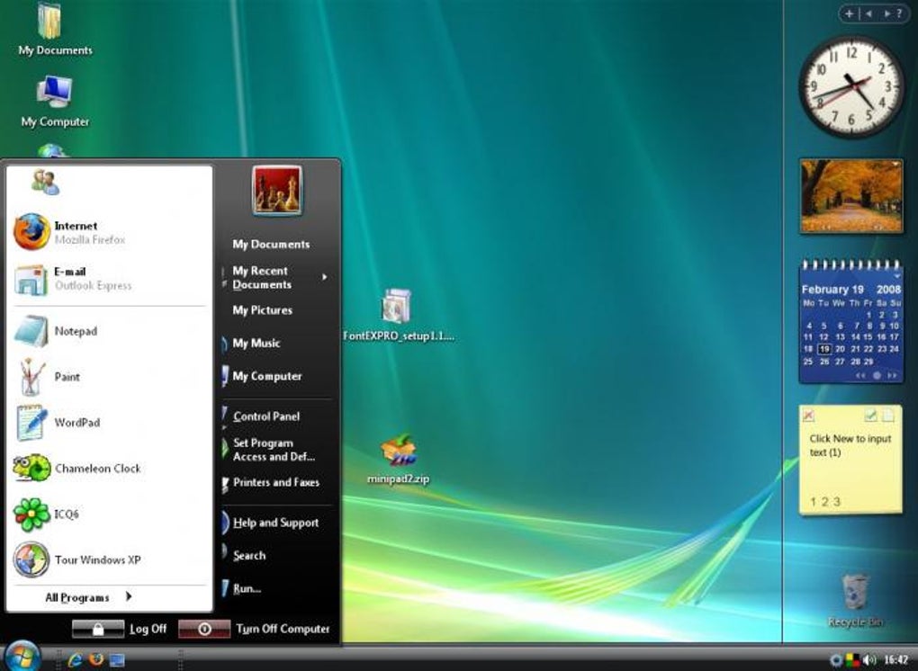The height and width of the screenshot is (671, 918).
Task: Open My Music in Start menu
Action: tap(256, 344)
